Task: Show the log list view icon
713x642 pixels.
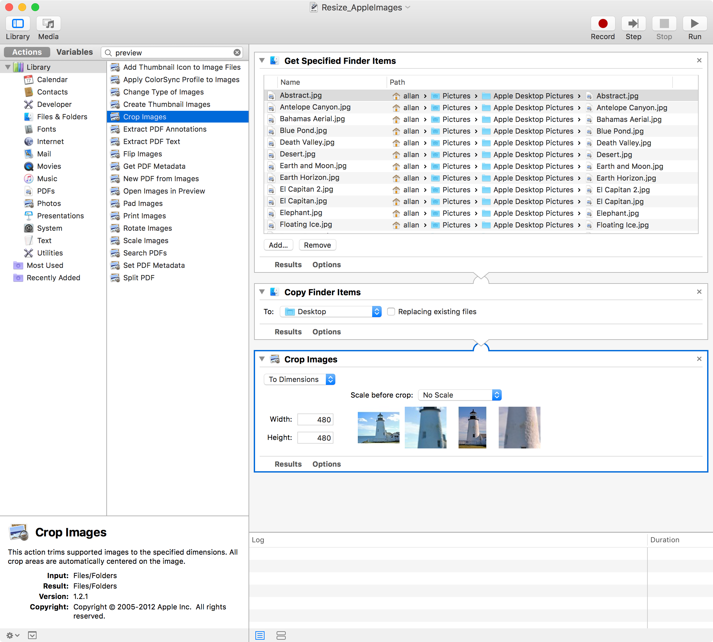Action: (x=260, y=635)
